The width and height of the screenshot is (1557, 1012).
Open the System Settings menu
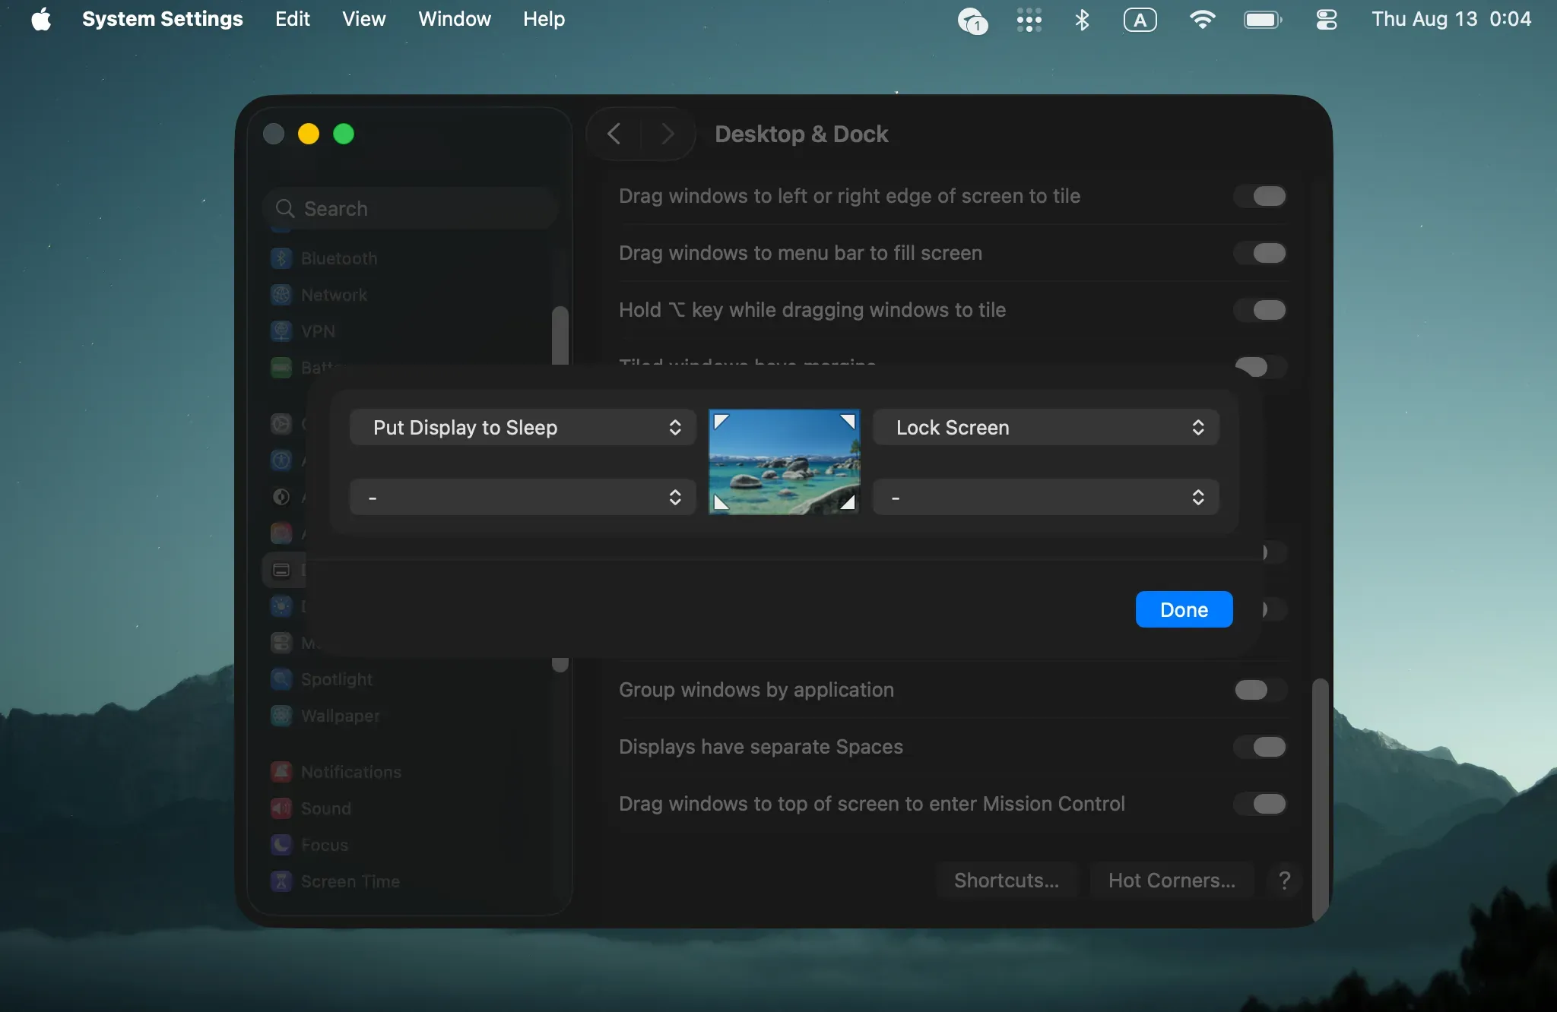point(163,19)
